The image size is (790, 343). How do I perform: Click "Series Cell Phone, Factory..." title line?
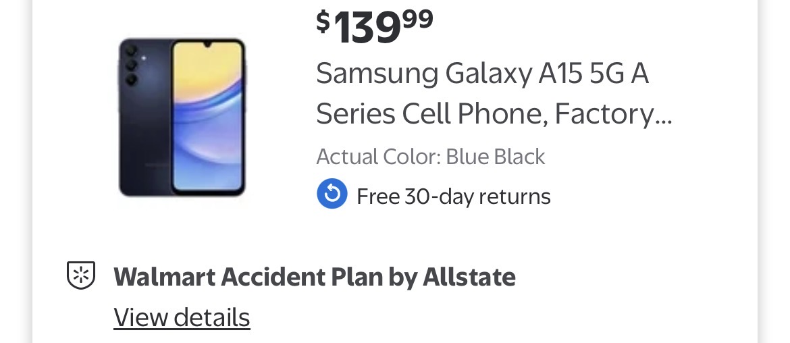pos(494,114)
